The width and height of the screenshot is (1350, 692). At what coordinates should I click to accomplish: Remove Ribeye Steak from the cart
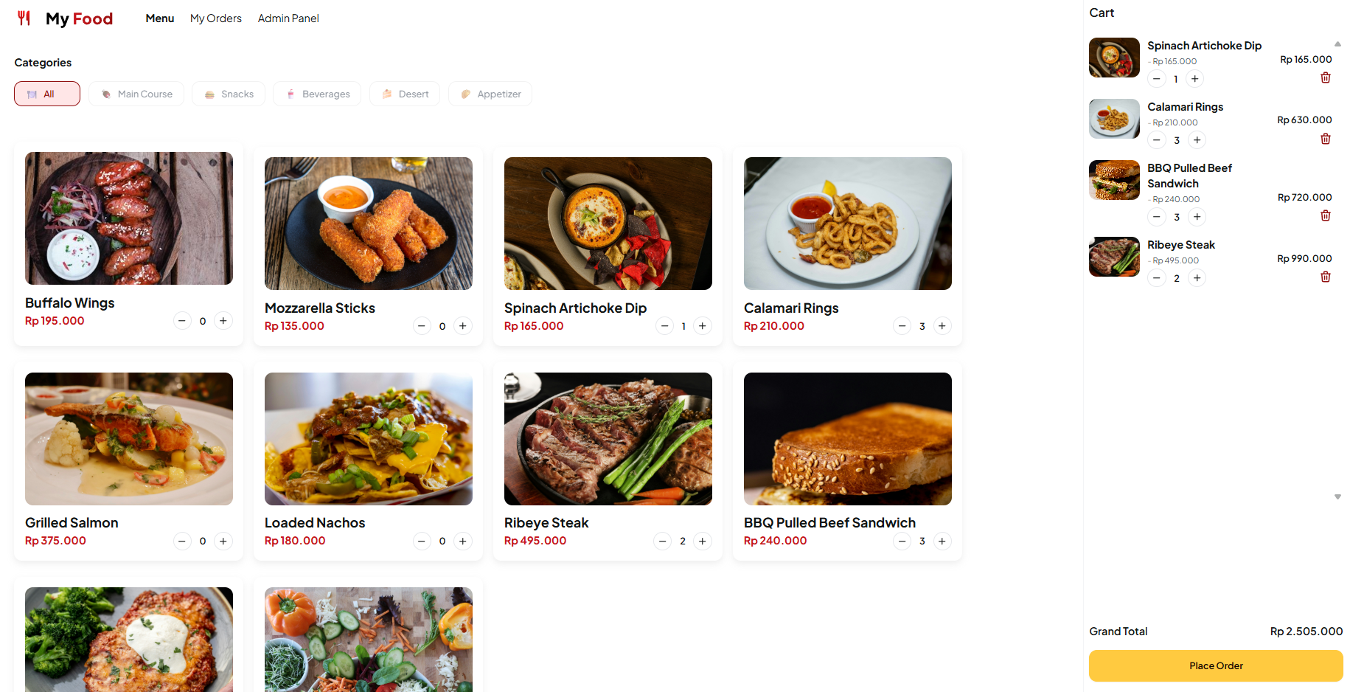click(x=1325, y=277)
